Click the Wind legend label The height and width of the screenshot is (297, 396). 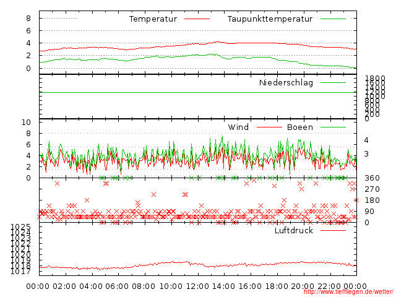[x=238, y=127]
